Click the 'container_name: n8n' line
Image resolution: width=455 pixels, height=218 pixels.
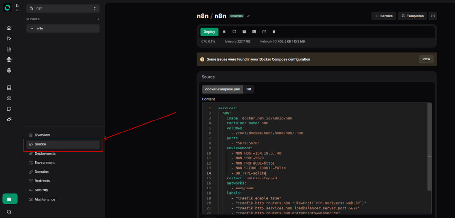click(248, 123)
